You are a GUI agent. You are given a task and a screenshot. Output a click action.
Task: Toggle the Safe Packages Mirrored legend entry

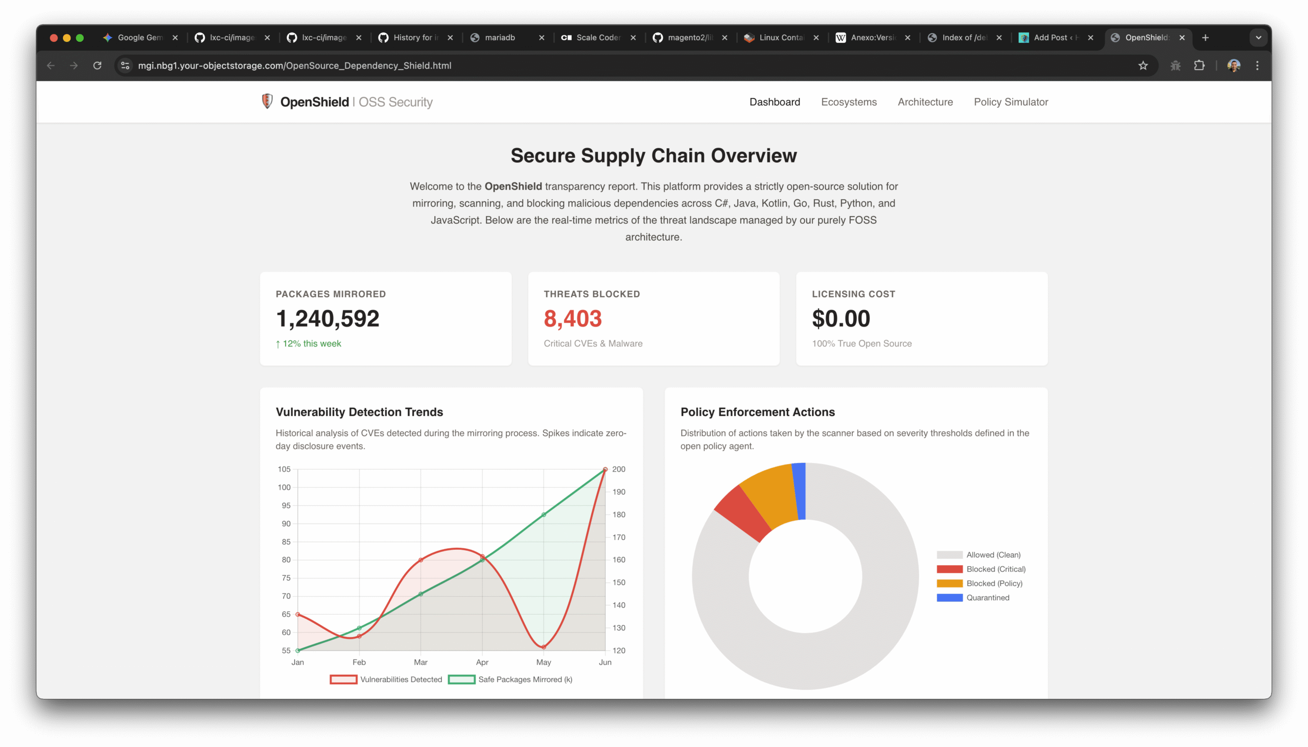click(x=511, y=679)
